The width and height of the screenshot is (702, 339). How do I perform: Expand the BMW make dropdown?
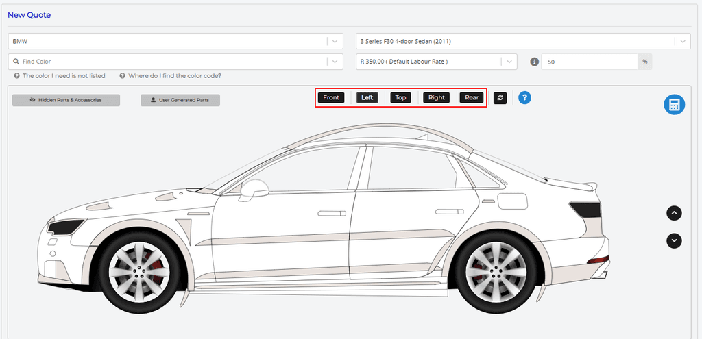point(335,41)
